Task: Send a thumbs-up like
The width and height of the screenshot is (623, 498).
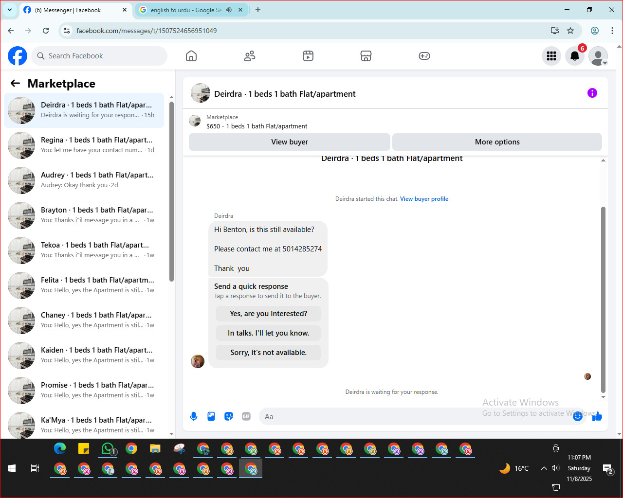Action: point(597,416)
